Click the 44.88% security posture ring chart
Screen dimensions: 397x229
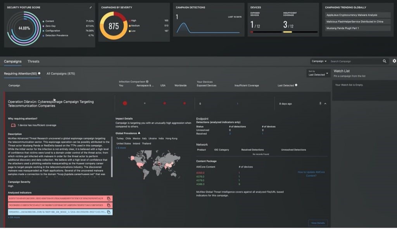click(x=24, y=28)
